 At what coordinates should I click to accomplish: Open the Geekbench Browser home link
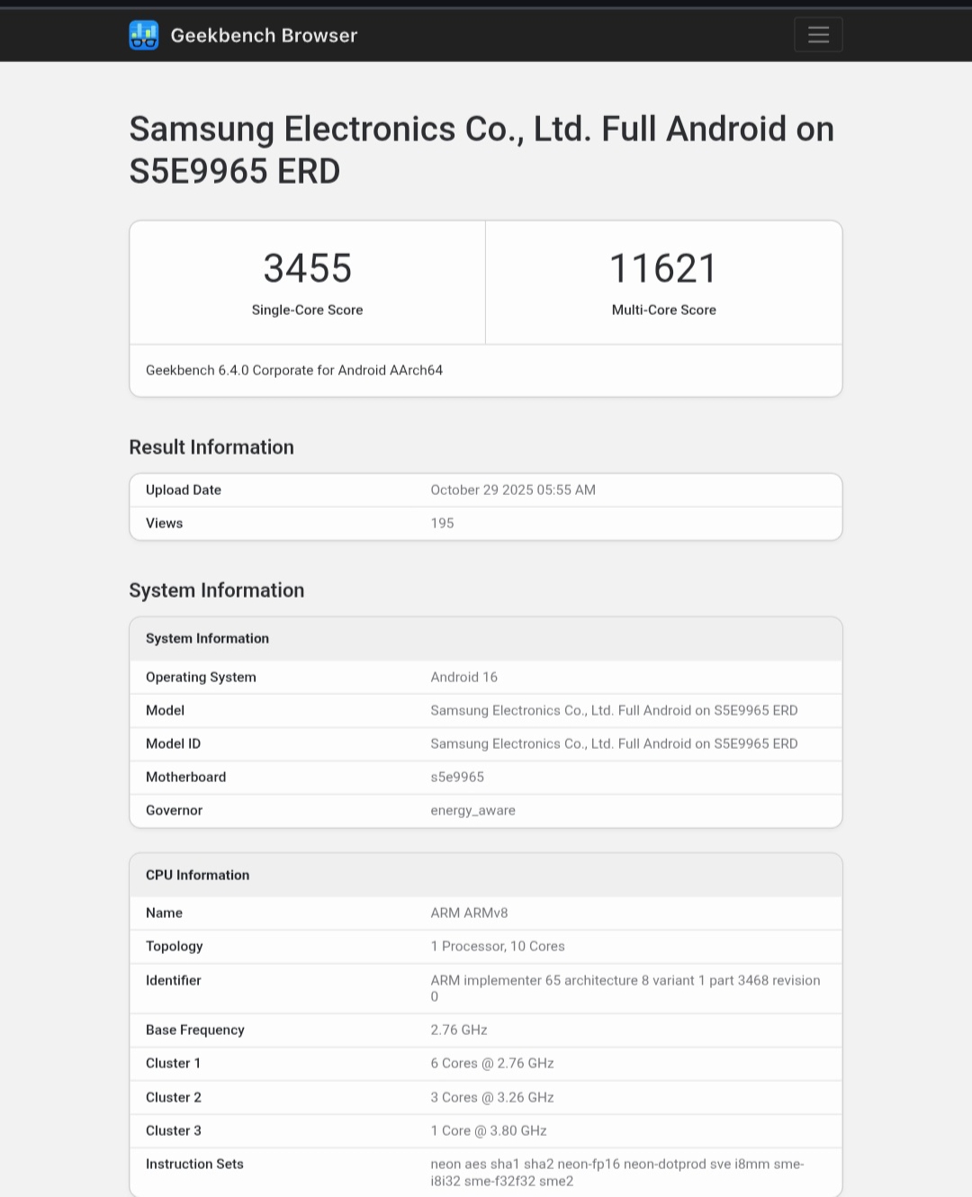pyautogui.click(x=264, y=35)
